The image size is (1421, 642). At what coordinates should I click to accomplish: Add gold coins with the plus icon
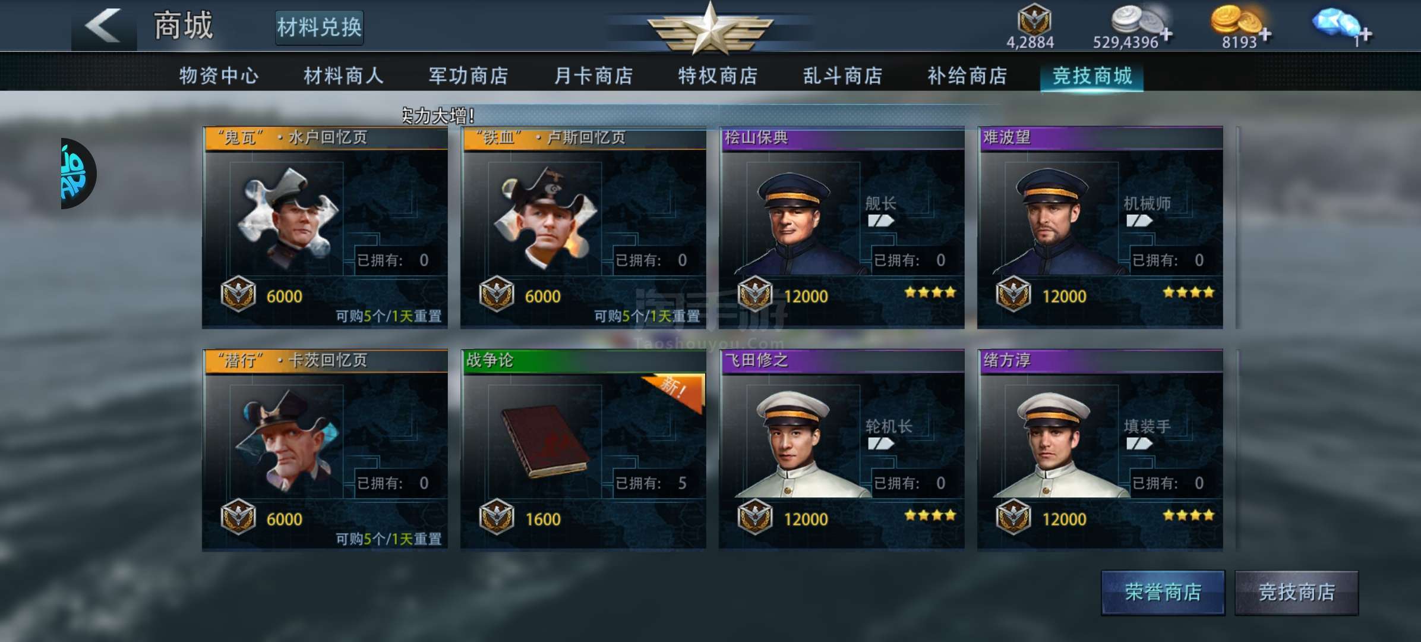point(1265,34)
